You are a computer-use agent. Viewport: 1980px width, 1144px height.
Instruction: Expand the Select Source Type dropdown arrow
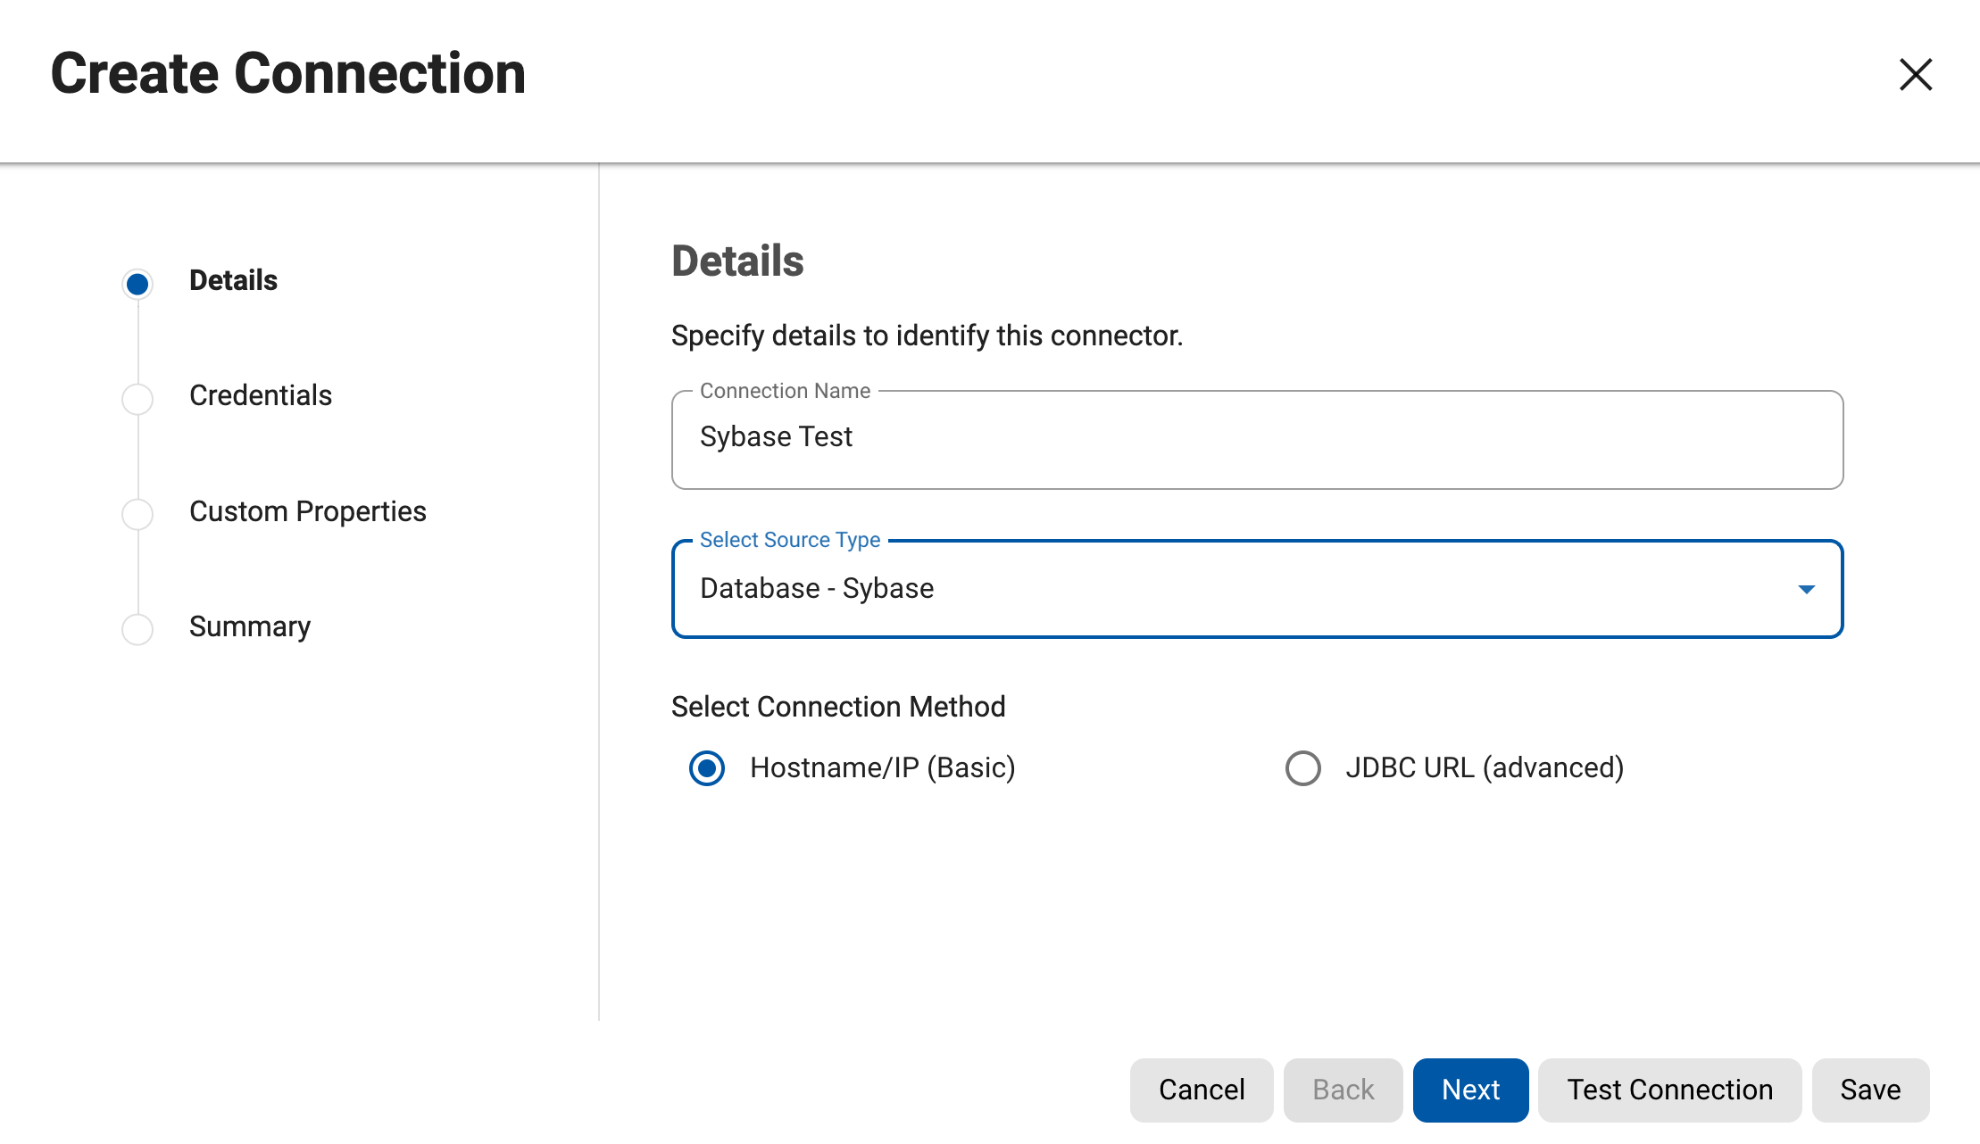pos(1806,589)
